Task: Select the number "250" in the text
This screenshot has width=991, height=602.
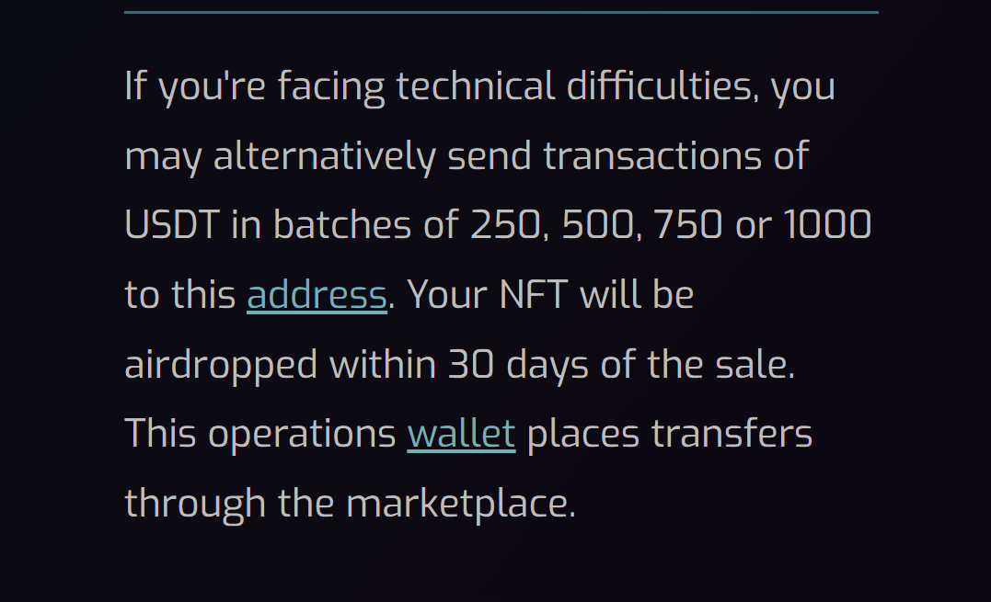Action: [x=505, y=224]
